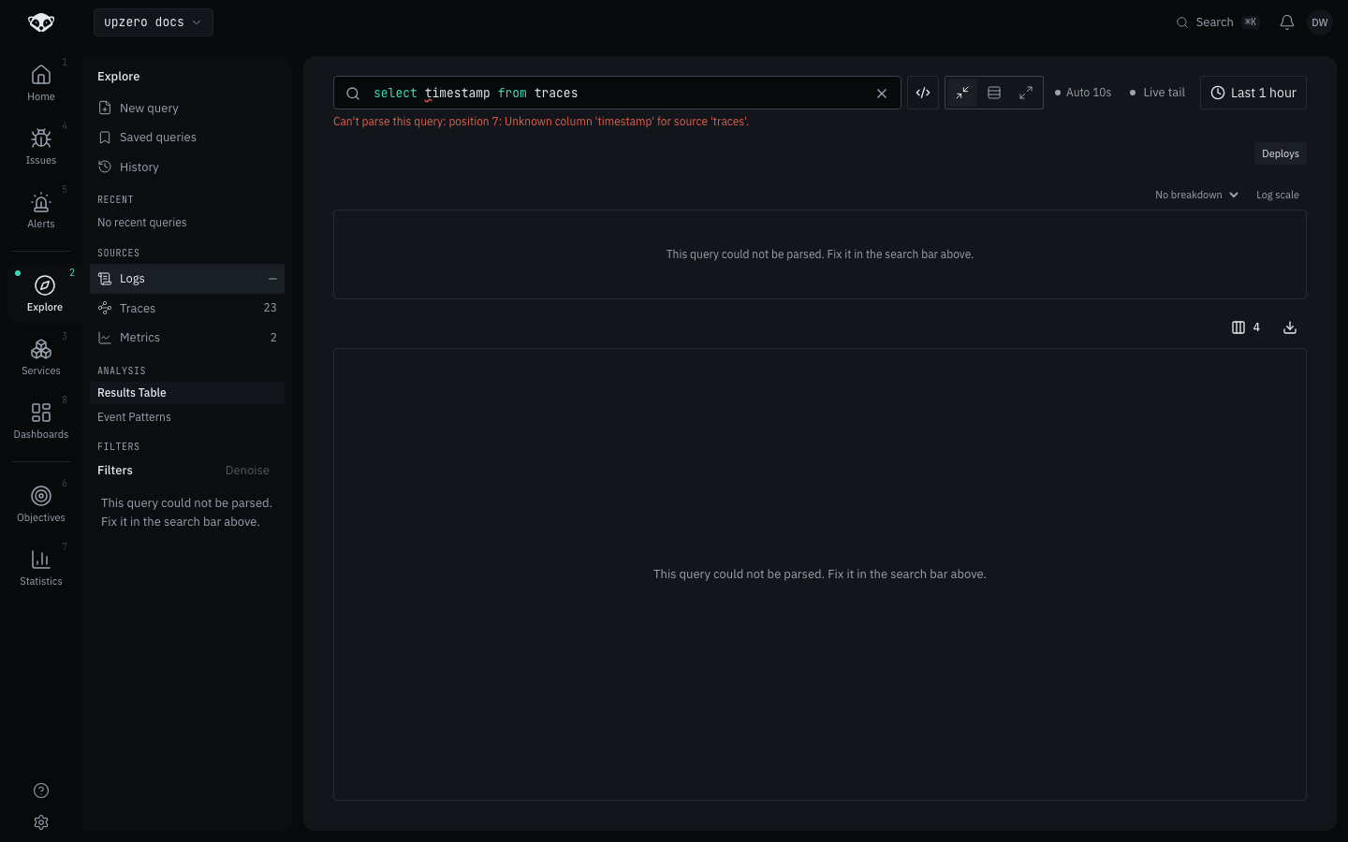Viewport: 1348px width, 842px height.
Task: Toggle the Deploys overlay button
Action: (1281, 153)
